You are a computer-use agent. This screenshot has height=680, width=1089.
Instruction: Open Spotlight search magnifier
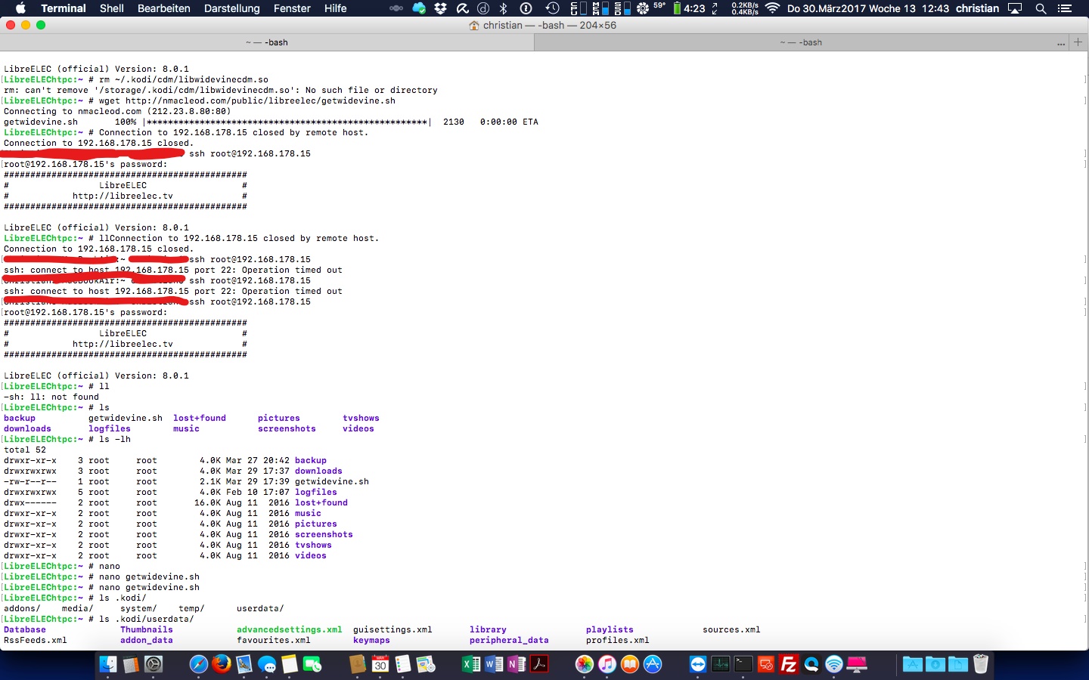(1041, 8)
